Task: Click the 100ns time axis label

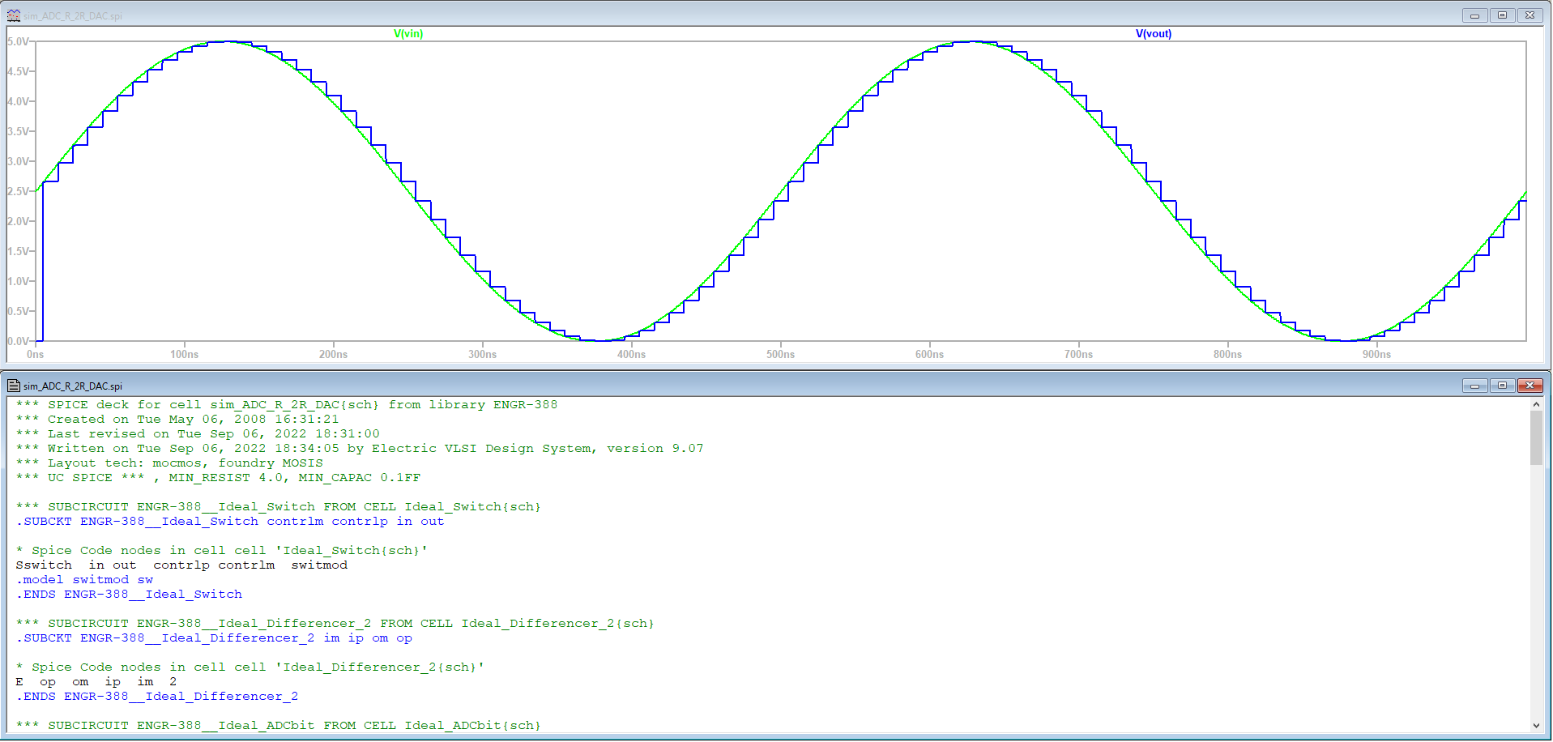Action: pos(184,354)
